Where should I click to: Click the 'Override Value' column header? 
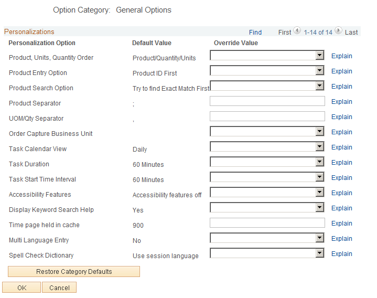point(235,43)
